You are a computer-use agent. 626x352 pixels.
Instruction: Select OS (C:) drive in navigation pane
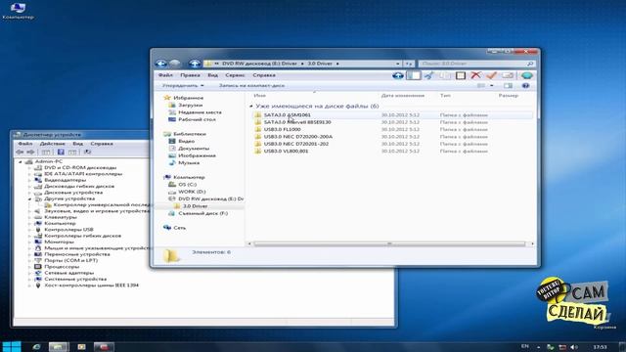[x=187, y=185]
